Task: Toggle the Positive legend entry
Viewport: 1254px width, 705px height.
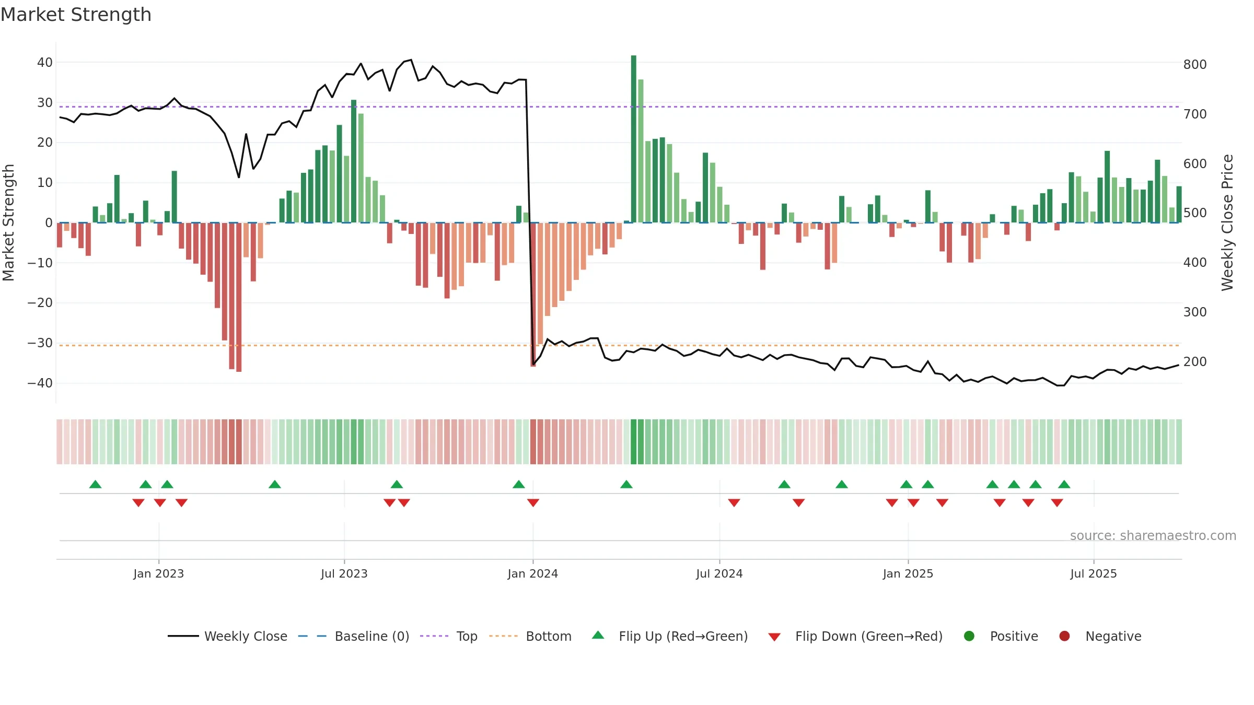Action: click(x=1001, y=636)
